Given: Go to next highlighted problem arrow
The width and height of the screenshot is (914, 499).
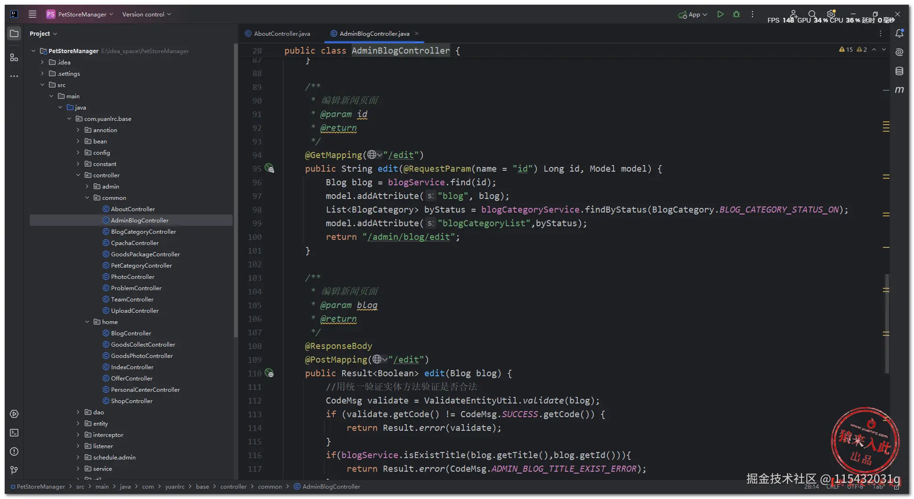Looking at the screenshot, I should pyautogui.click(x=884, y=49).
